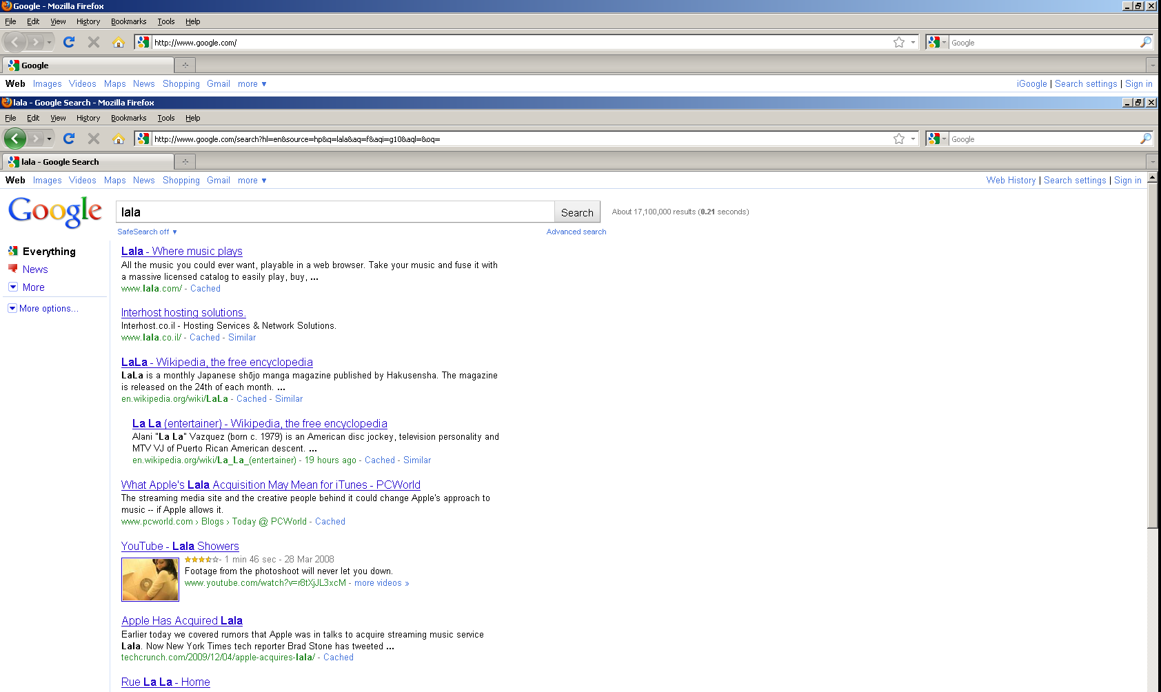
Task: Expand More in left sidebar
Action: 26,287
